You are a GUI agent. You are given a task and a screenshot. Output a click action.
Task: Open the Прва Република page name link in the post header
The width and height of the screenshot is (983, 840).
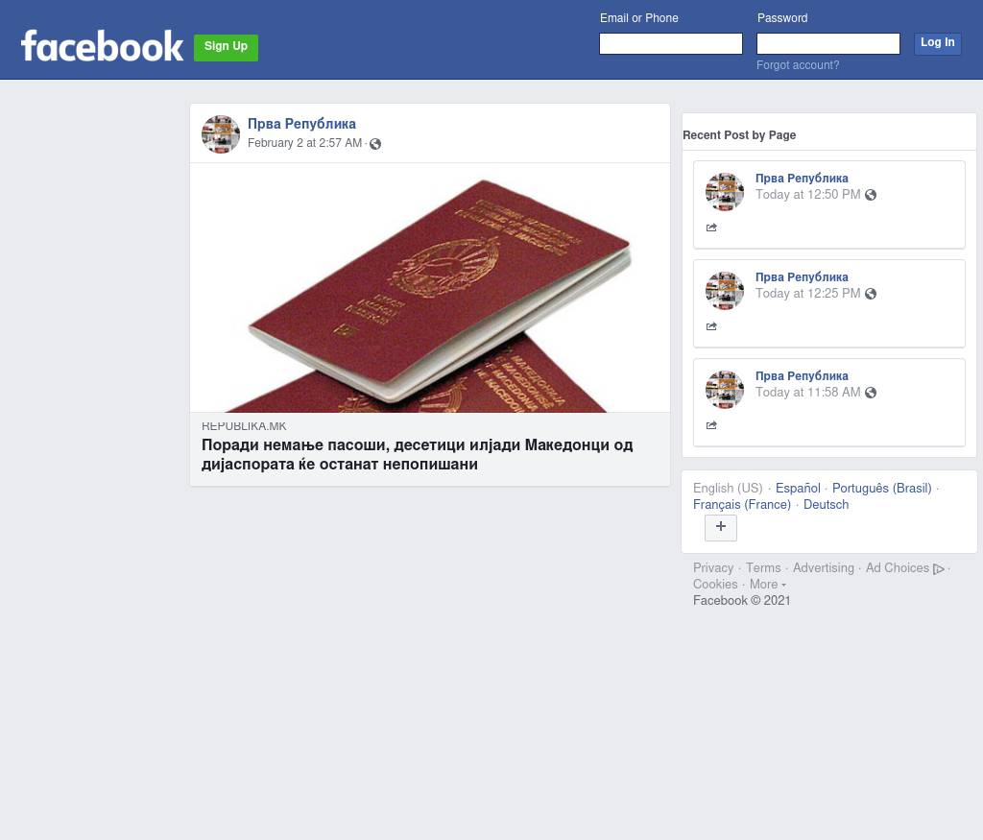[x=301, y=124]
